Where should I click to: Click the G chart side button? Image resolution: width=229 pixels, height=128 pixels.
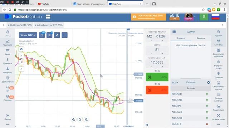pyautogui.click(x=21, y=69)
